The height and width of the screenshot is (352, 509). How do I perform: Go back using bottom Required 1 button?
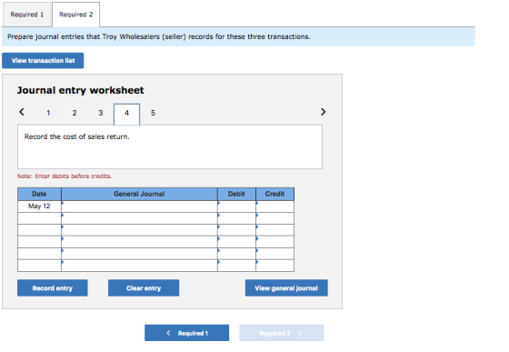186,333
